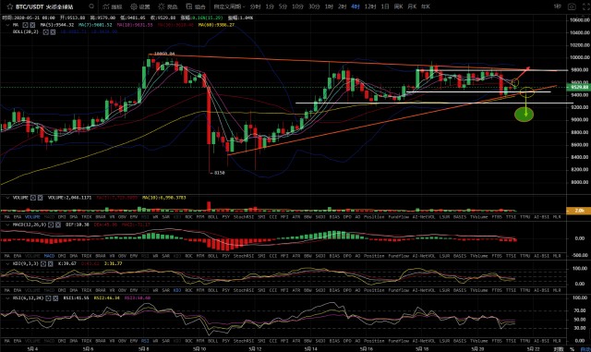Open settings icon of the MACD(12,26,9) panel
Image resolution: width=591 pixels, height=352 pixels.
click(x=51, y=225)
